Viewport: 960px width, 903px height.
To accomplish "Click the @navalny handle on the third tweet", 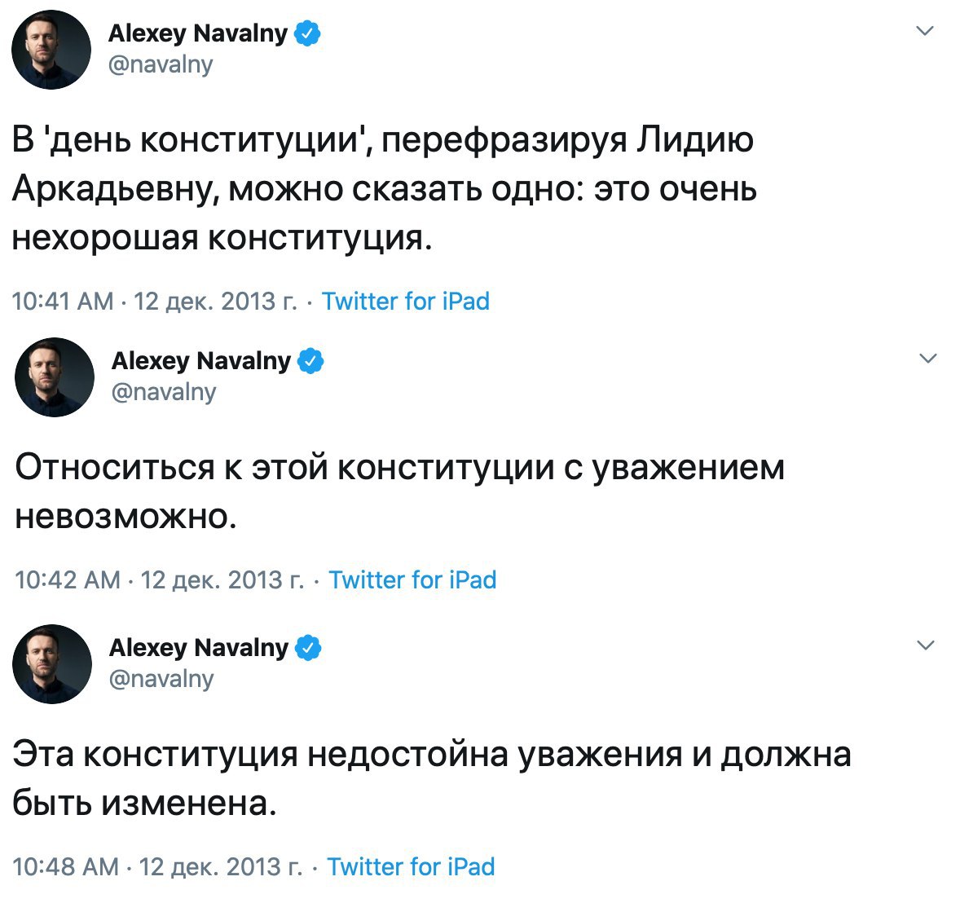I will [161, 679].
